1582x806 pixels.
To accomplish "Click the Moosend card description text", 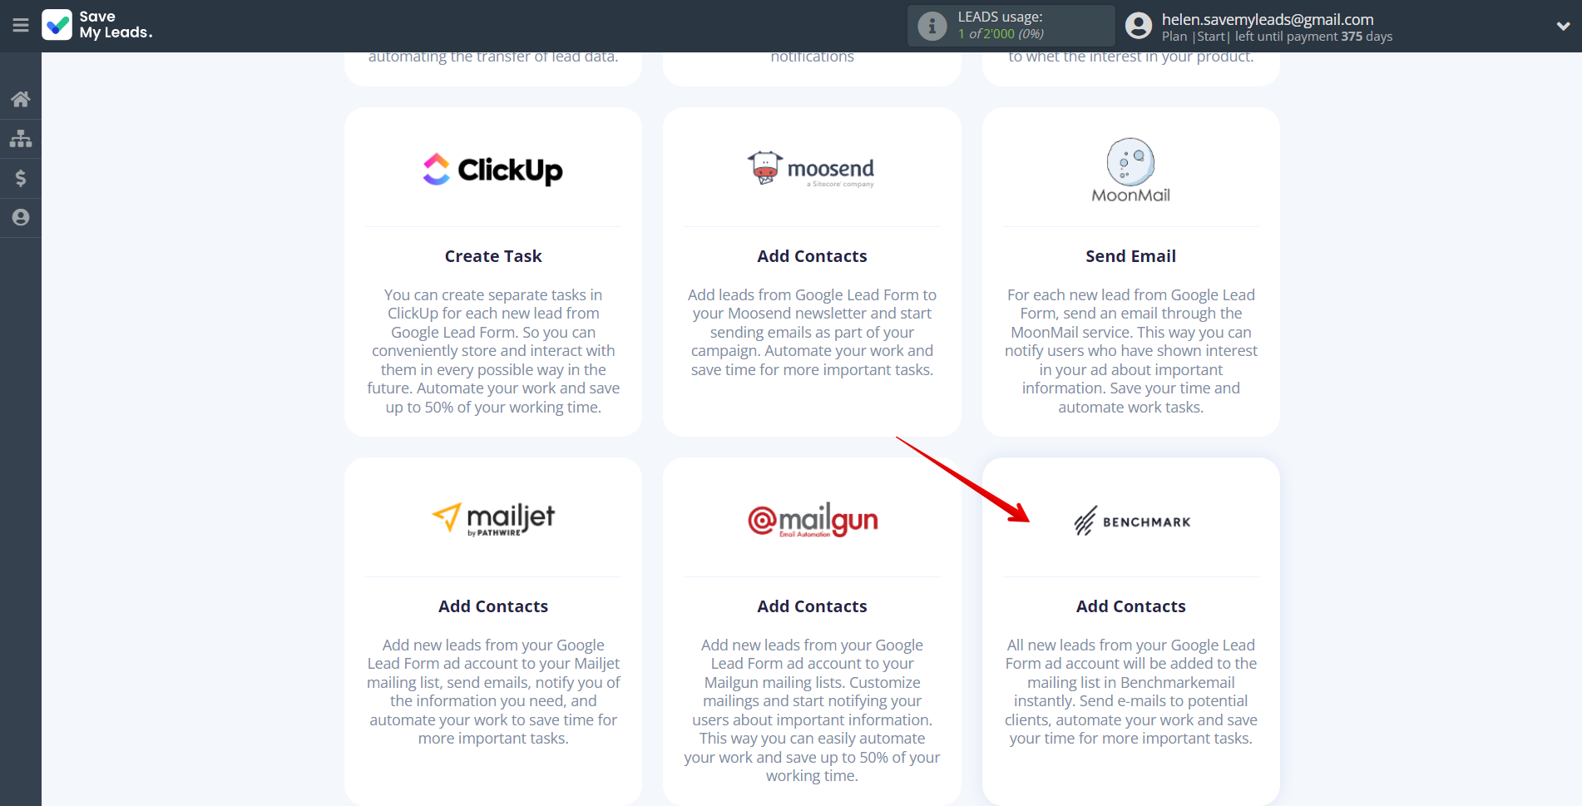I will (x=812, y=333).
